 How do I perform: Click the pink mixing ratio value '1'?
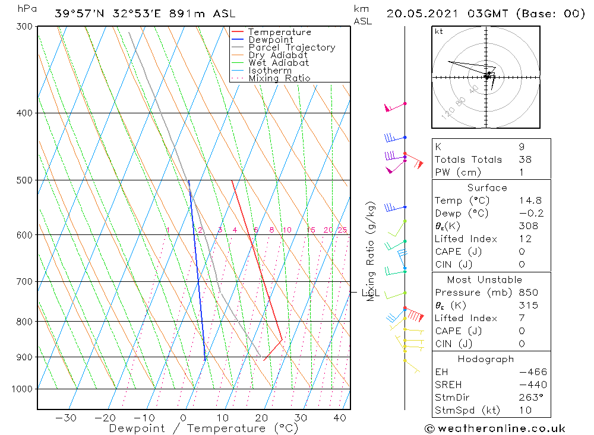pos(168,230)
